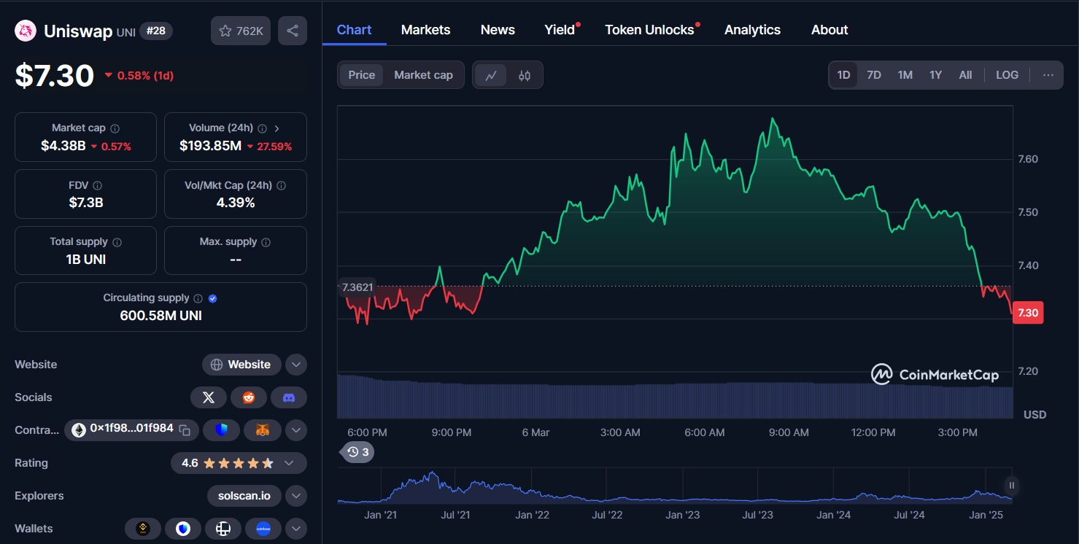Click the Binance wallet icon
This screenshot has height=544, width=1079.
143,529
